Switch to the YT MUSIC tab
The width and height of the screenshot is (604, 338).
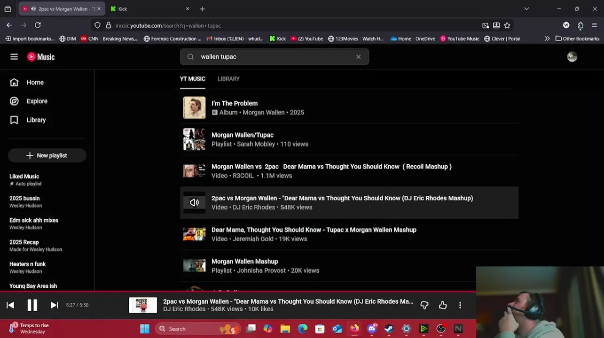193,79
